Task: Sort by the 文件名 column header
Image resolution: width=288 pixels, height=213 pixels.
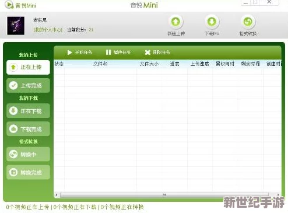Action: [100, 64]
